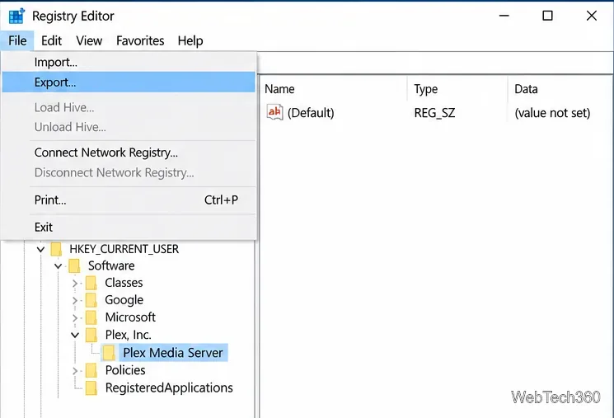Select the Classes key label
Viewport: 614px width, 418px height.
click(124, 283)
